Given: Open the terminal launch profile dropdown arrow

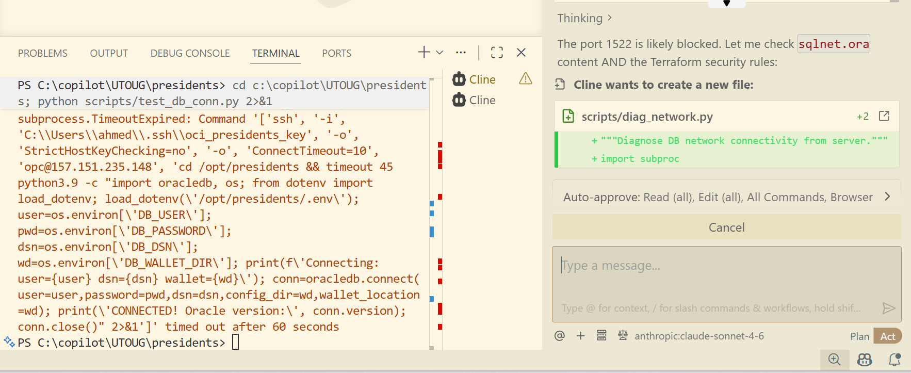Looking at the screenshot, I should click(440, 53).
